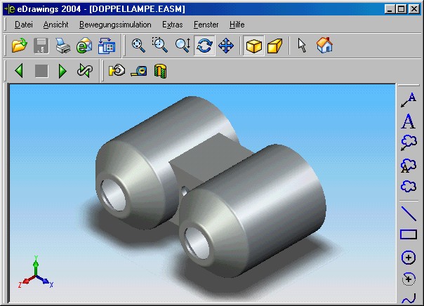This screenshot has height=306, width=424.
Task: Select the Zoom to Fit magnifier
Action: click(x=138, y=45)
